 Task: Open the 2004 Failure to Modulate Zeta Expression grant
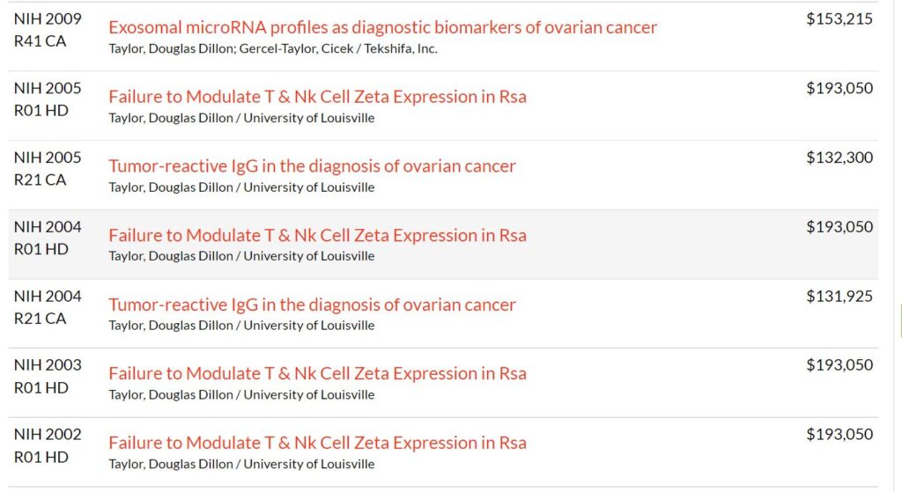coord(317,235)
